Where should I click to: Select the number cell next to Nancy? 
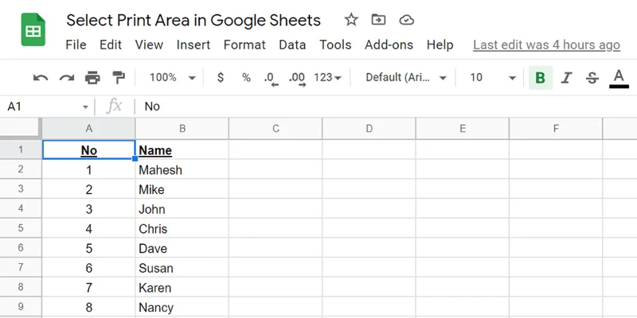pos(88,307)
